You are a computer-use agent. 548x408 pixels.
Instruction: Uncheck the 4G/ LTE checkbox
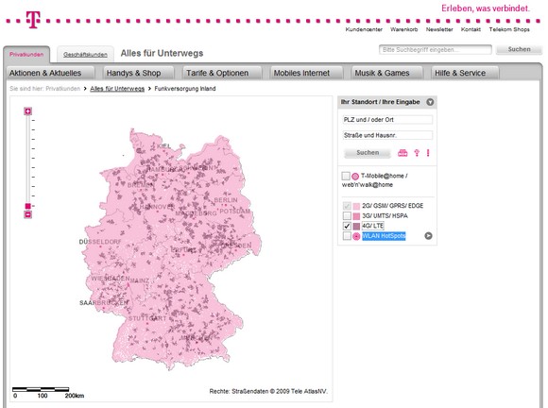[347, 226]
